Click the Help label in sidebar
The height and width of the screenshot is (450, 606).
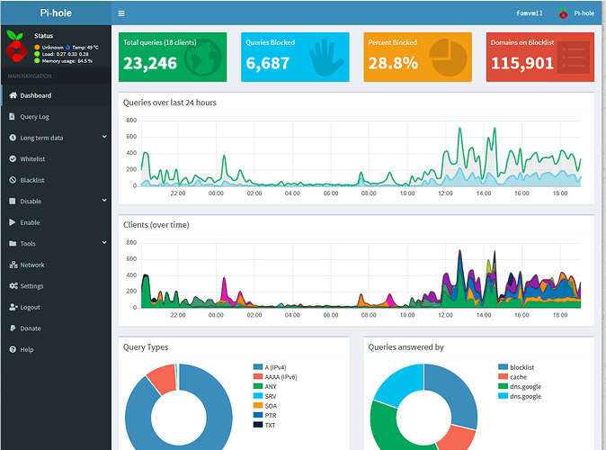27,349
